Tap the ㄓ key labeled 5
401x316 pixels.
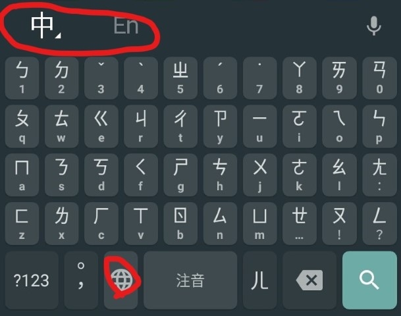tap(180, 78)
